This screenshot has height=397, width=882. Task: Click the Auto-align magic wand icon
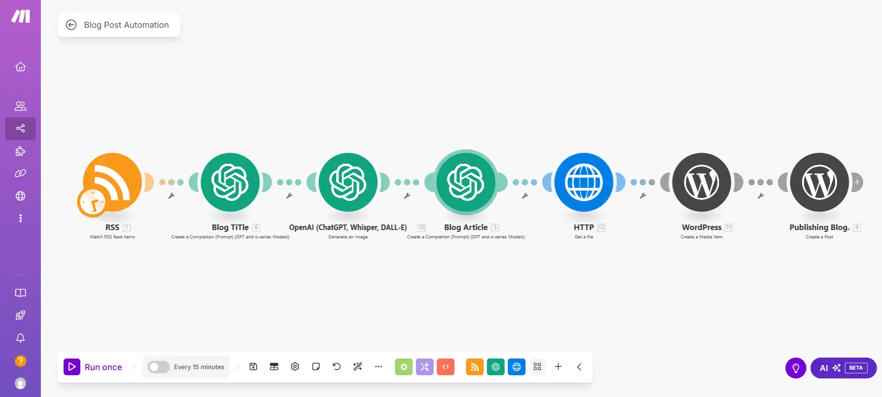tap(357, 367)
